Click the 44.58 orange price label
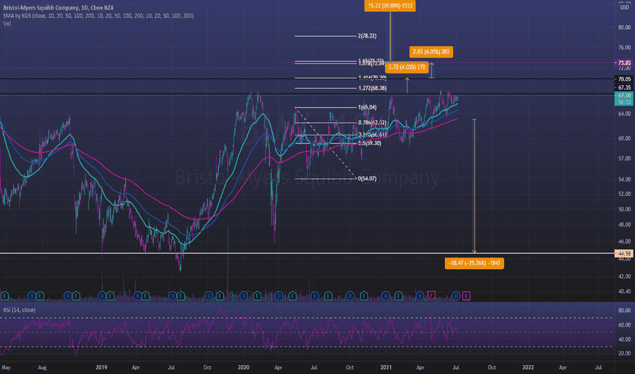This screenshot has height=374, width=635. (624, 254)
